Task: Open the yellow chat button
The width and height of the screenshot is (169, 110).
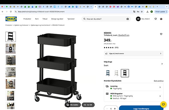Action: pyautogui.click(x=163, y=104)
